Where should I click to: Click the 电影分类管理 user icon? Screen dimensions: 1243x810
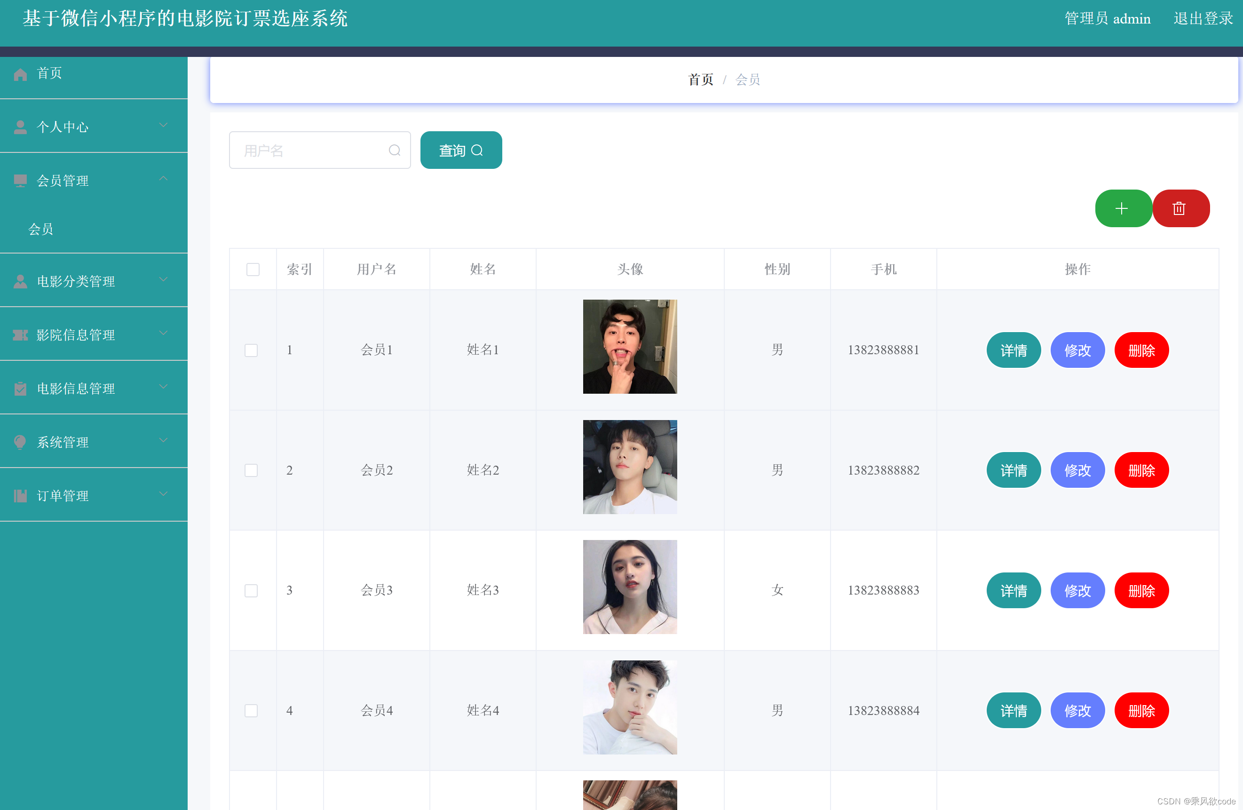click(x=20, y=281)
